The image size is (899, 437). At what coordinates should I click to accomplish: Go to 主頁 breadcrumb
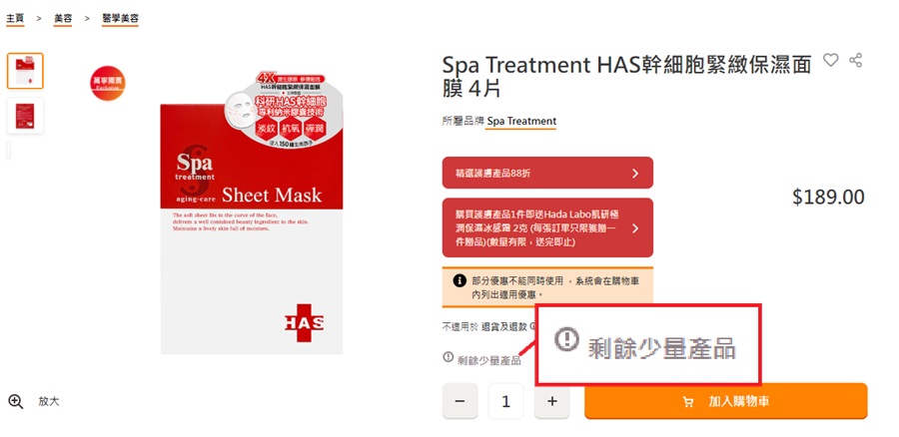pos(15,18)
